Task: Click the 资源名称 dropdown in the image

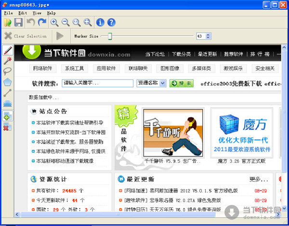Action: (x=151, y=83)
